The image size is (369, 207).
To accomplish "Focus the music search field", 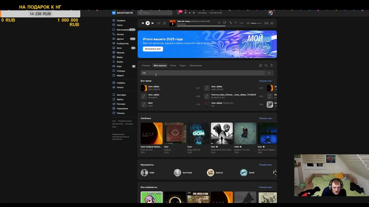I will click(203, 73).
